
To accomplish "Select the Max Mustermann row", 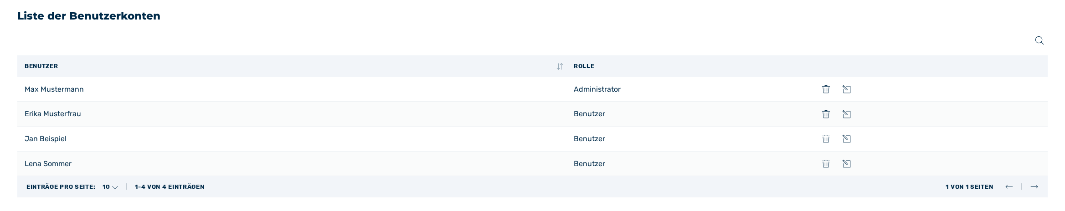I will [x=532, y=89].
